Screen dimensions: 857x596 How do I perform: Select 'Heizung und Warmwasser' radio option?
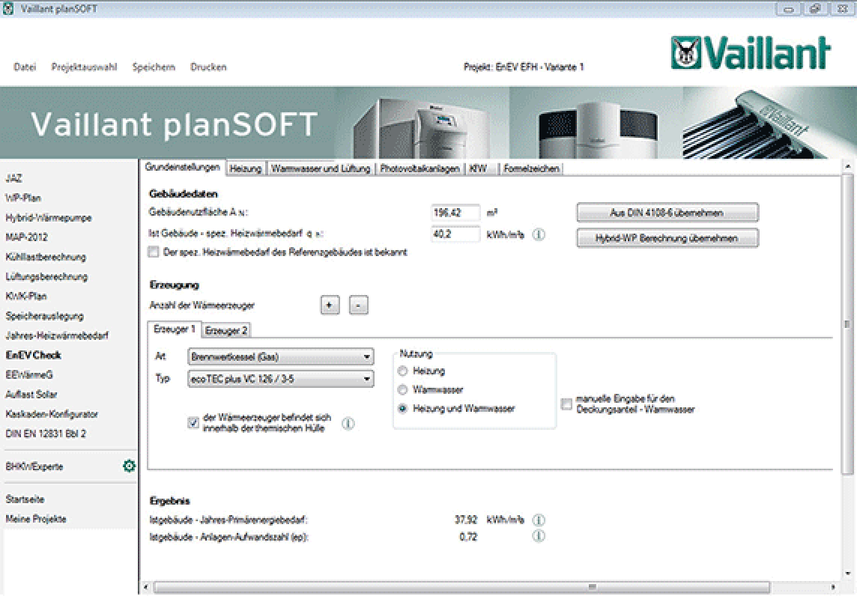403,408
